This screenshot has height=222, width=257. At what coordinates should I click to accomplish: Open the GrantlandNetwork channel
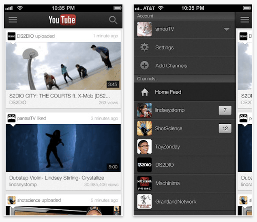(185, 201)
